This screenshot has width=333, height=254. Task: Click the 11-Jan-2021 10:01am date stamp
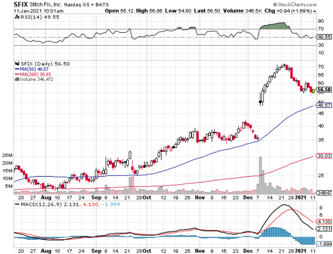point(39,11)
